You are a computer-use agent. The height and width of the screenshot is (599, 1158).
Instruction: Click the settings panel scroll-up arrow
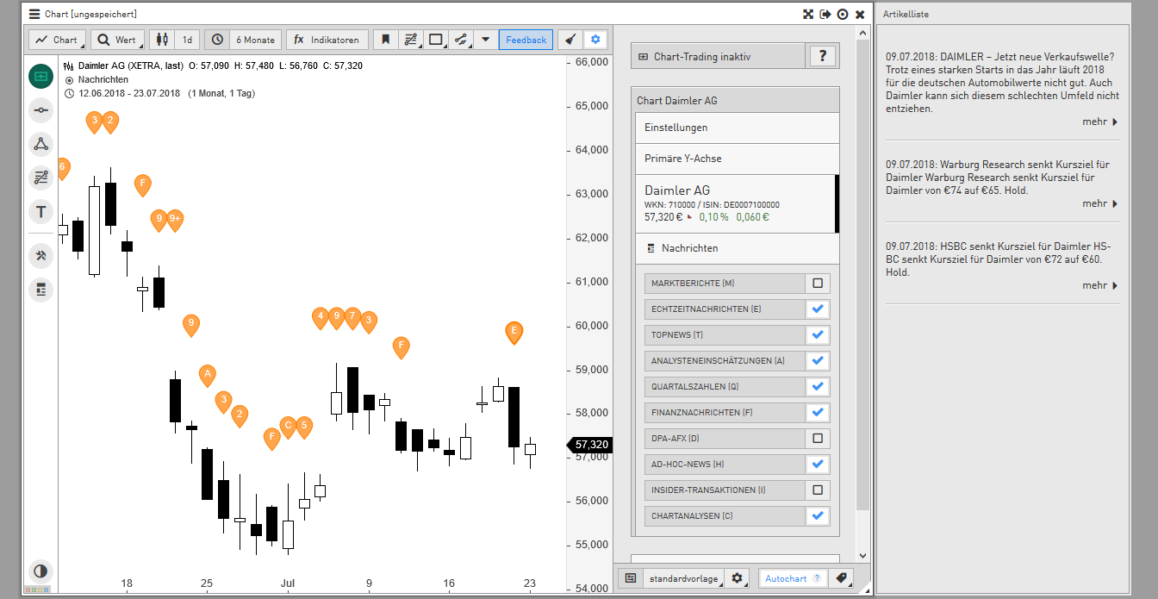pyautogui.click(x=863, y=32)
